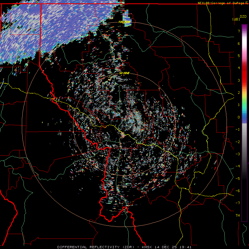Click the DZD color scale title

click(243, 17)
